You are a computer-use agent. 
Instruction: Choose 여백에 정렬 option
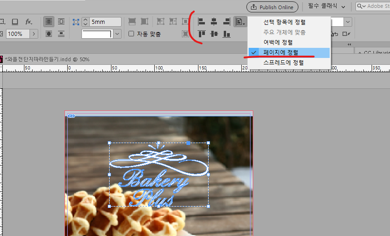click(289, 42)
